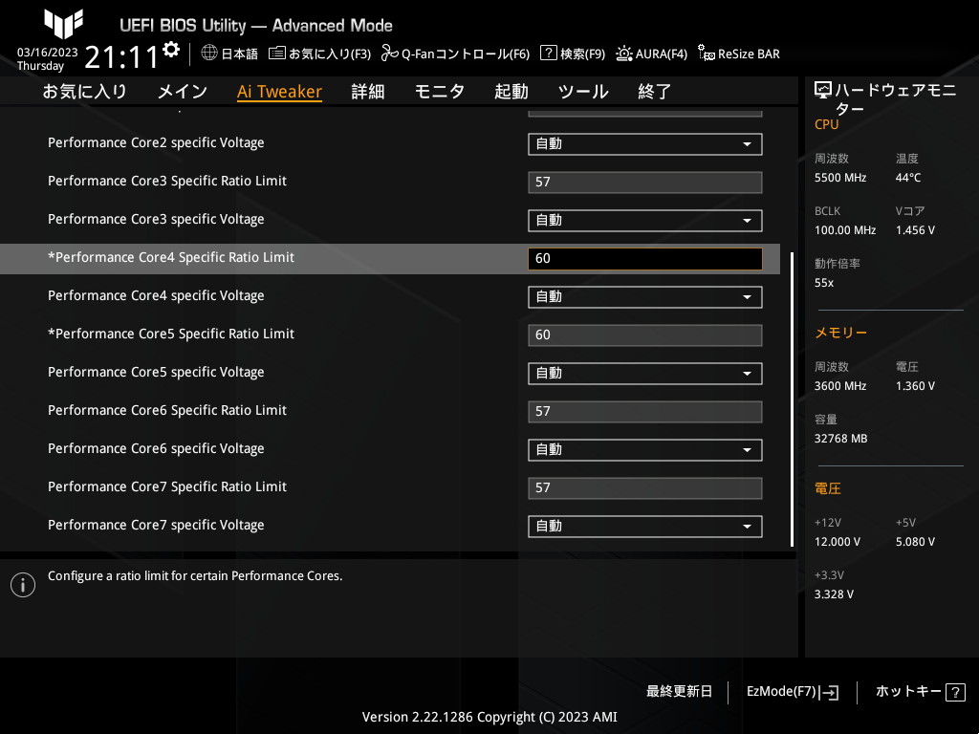
Task: Select Performance Core6 specific Voltage label
Action: point(156,449)
